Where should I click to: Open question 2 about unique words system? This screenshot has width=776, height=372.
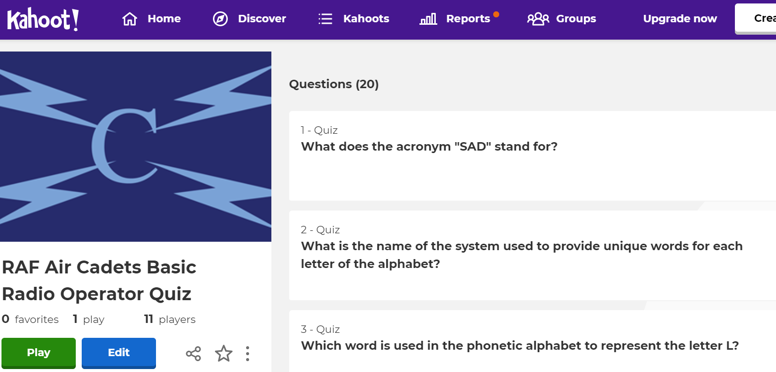pos(532,255)
